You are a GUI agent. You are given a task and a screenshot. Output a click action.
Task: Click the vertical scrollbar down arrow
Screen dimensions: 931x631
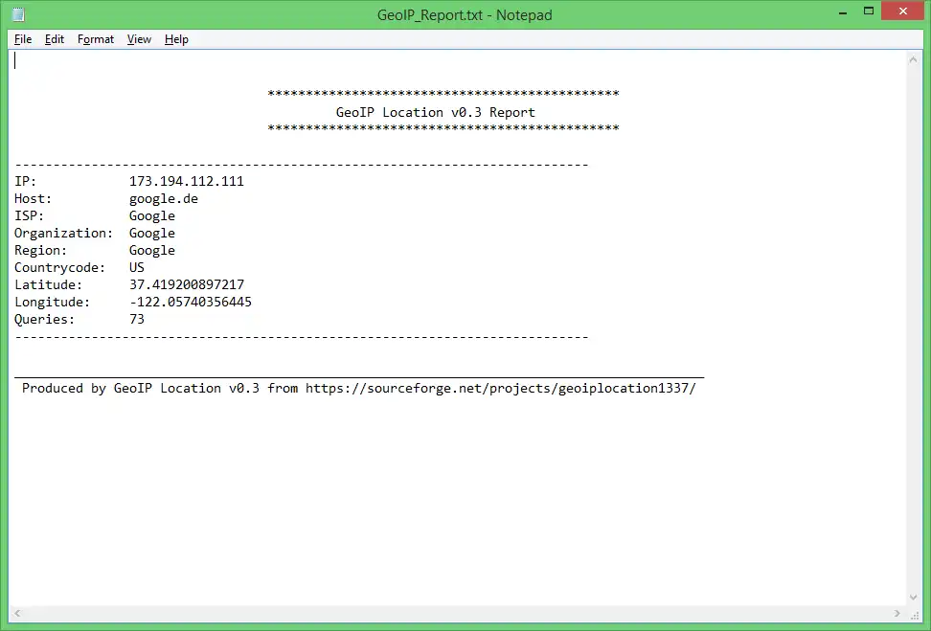pyautogui.click(x=913, y=597)
